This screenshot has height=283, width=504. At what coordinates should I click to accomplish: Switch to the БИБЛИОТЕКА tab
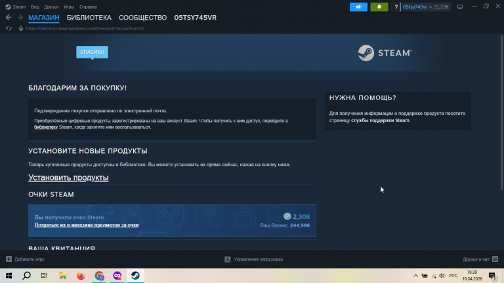pos(89,18)
